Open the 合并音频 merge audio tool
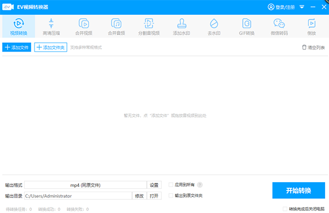329x213 pixels. [x=116, y=26]
